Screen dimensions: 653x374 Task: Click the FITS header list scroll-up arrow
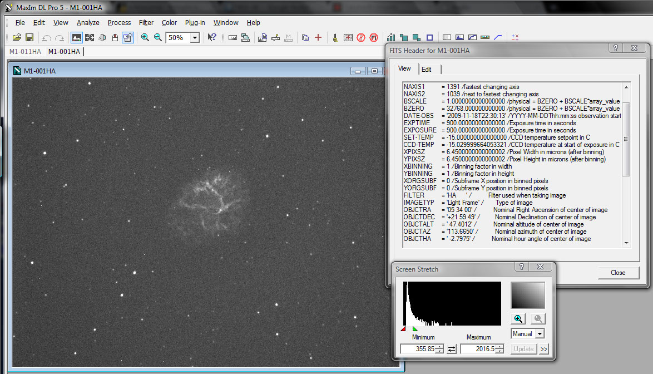pyautogui.click(x=626, y=87)
